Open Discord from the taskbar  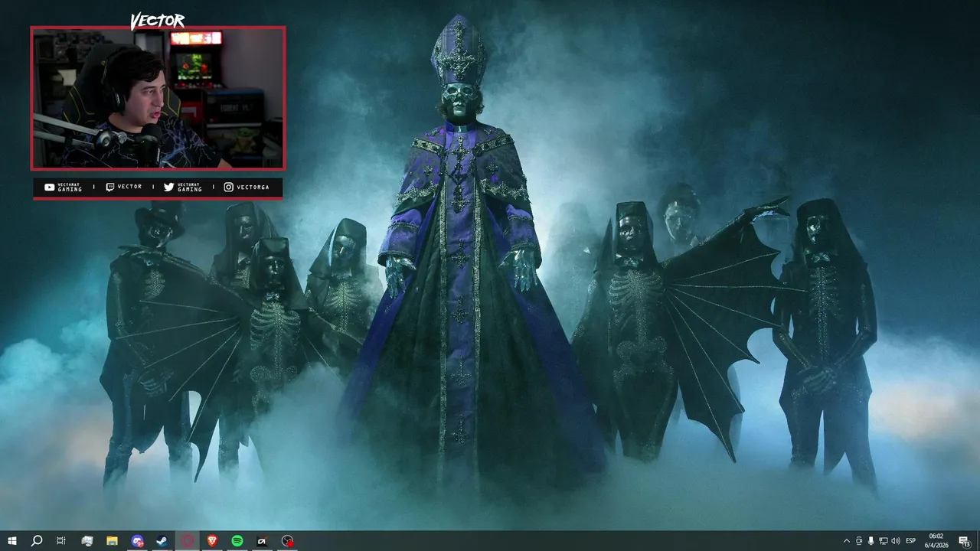[x=137, y=541]
